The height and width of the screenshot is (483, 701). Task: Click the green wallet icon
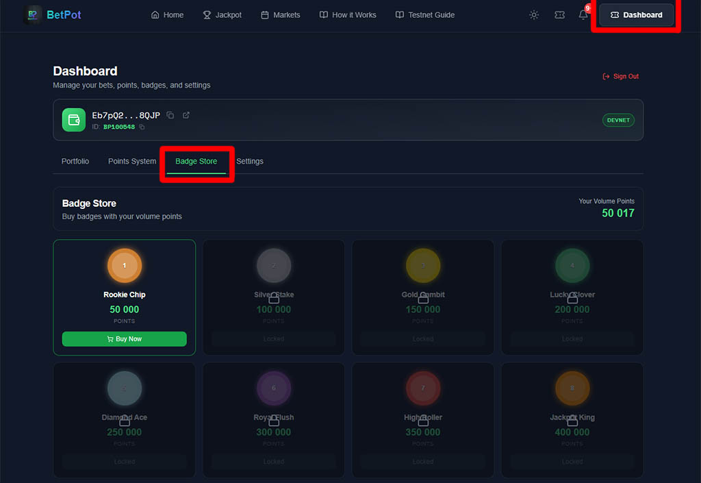[x=74, y=120]
